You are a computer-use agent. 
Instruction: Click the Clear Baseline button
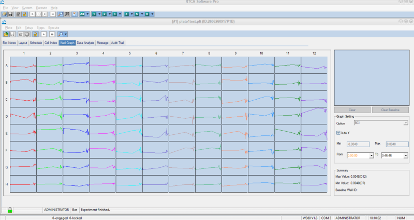390,110
